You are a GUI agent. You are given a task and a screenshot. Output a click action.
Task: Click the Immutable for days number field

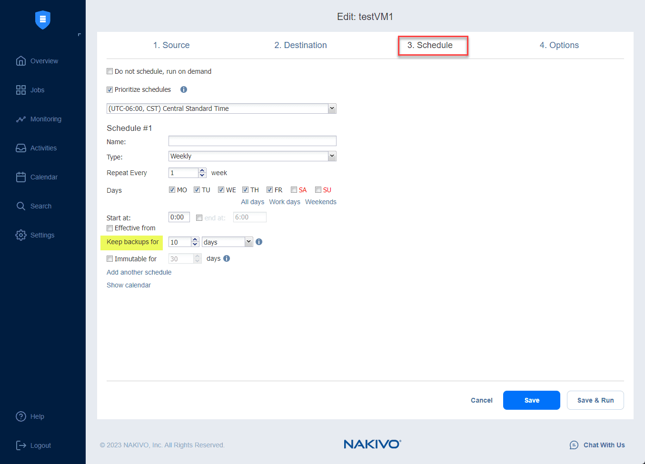point(181,258)
